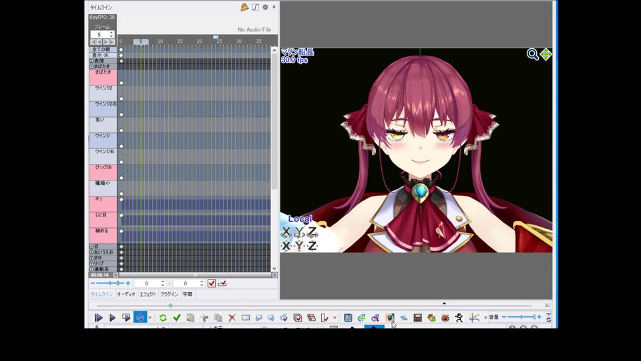Expand the 目 group
This screenshot has width=641, height=361.
click(x=91, y=247)
